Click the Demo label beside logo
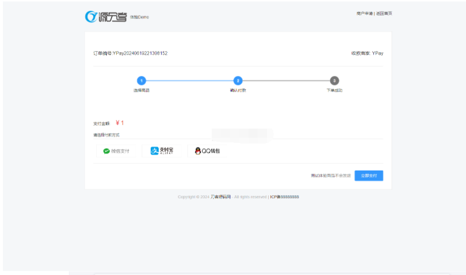Viewport: 466px width, 275px height. click(139, 17)
